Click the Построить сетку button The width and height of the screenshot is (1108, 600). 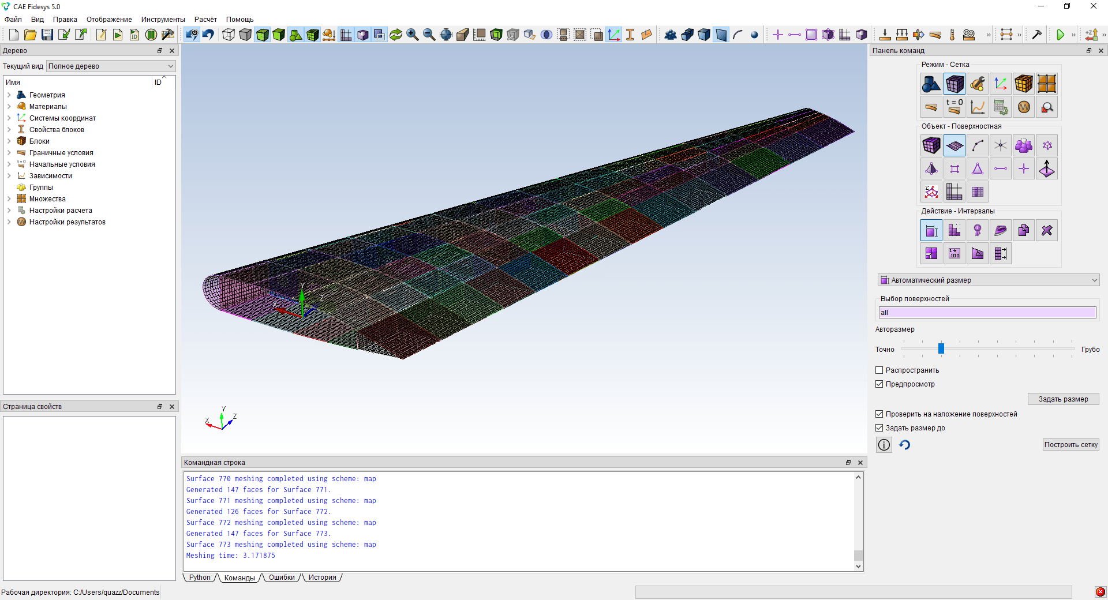[1070, 445]
